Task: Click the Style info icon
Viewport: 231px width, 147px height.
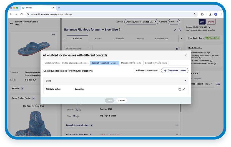Action: [x=77, y=116]
